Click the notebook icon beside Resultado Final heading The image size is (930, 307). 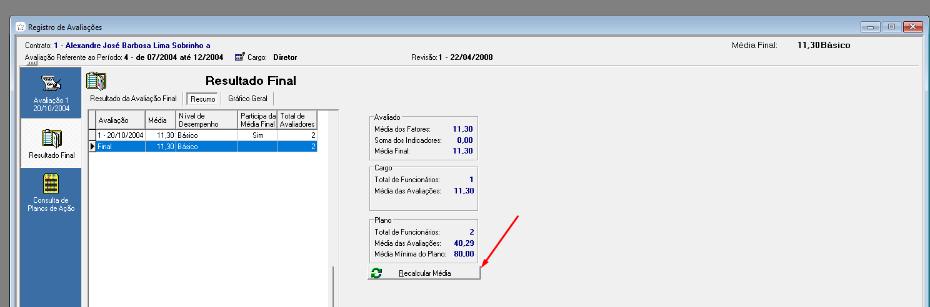coord(96,82)
